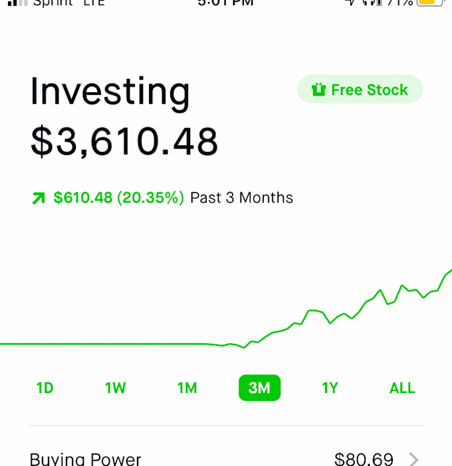This screenshot has height=466, width=452.
Task: Show the 1Y chart range
Action: [330, 388]
